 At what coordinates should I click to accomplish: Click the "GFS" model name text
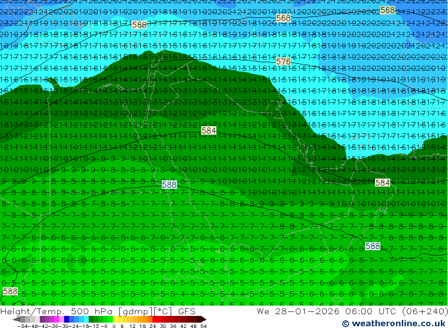[187, 311]
